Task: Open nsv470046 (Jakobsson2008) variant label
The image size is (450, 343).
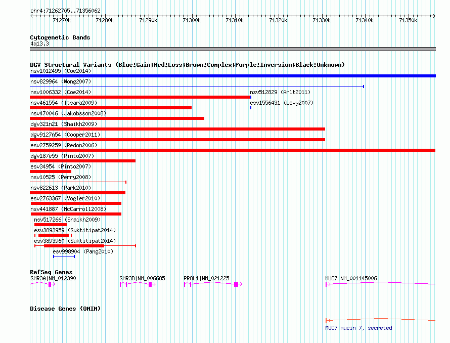Action: 68,113
